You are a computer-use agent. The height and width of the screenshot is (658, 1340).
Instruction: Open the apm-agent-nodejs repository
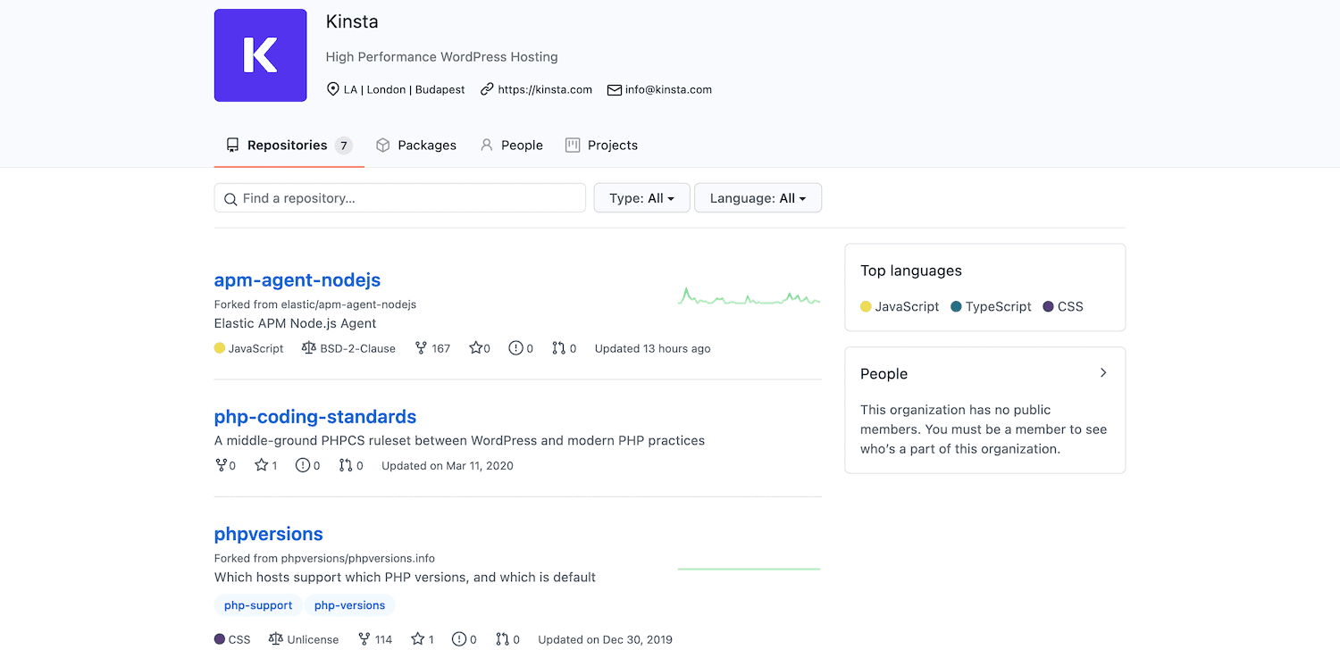coord(297,279)
